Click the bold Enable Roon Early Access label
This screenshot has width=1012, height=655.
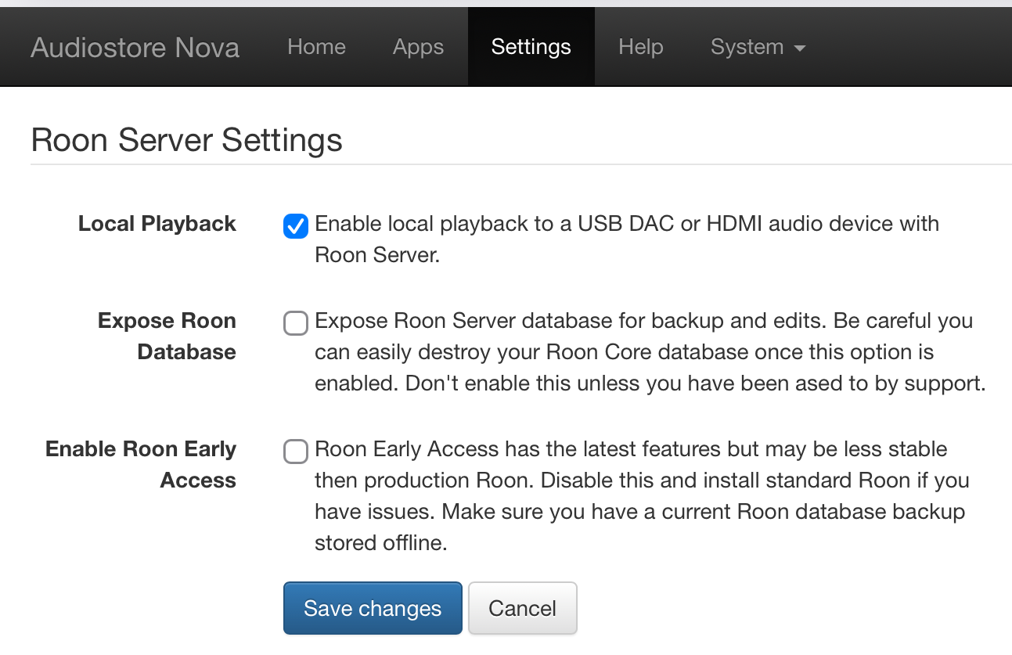click(x=141, y=464)
